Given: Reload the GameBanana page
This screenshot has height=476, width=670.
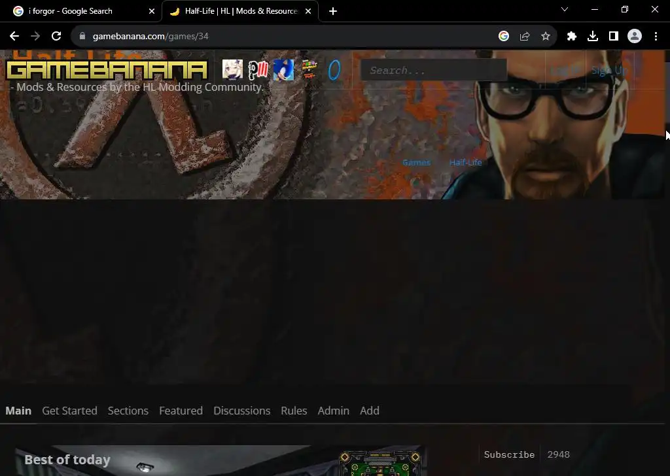Looking at the screenshot, I should tap(56, 36).
